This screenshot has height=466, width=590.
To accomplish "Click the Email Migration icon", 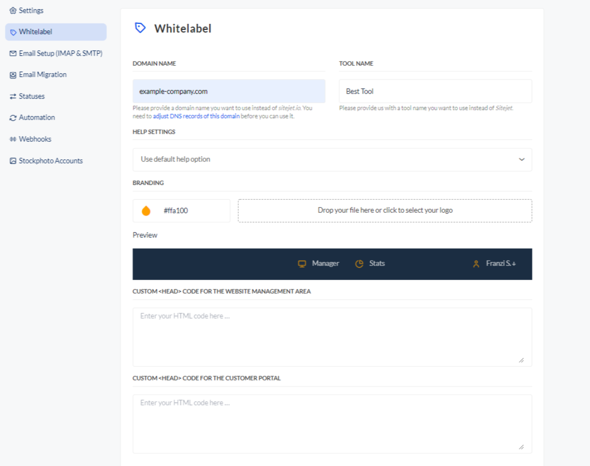I will pyautogui.click(x=13, y=75).
